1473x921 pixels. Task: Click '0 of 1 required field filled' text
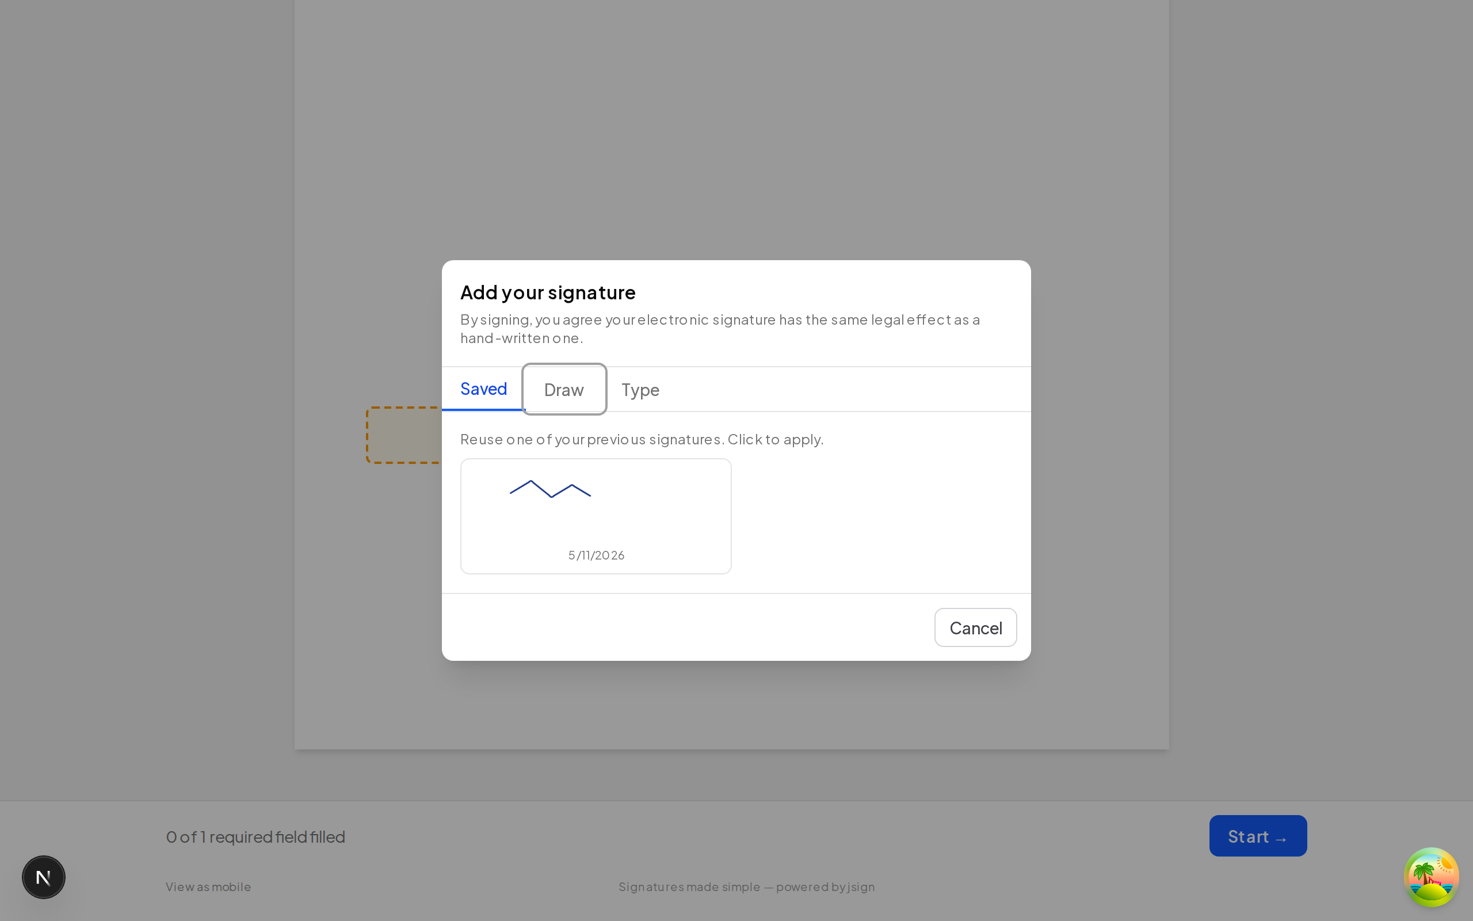pyautogui.click(x=255, y=837)
